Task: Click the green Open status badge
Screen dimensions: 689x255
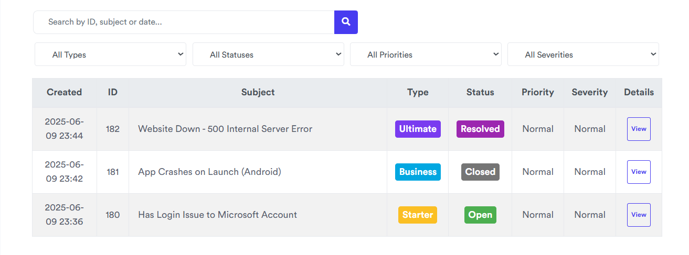Action: tap(480, 215)
